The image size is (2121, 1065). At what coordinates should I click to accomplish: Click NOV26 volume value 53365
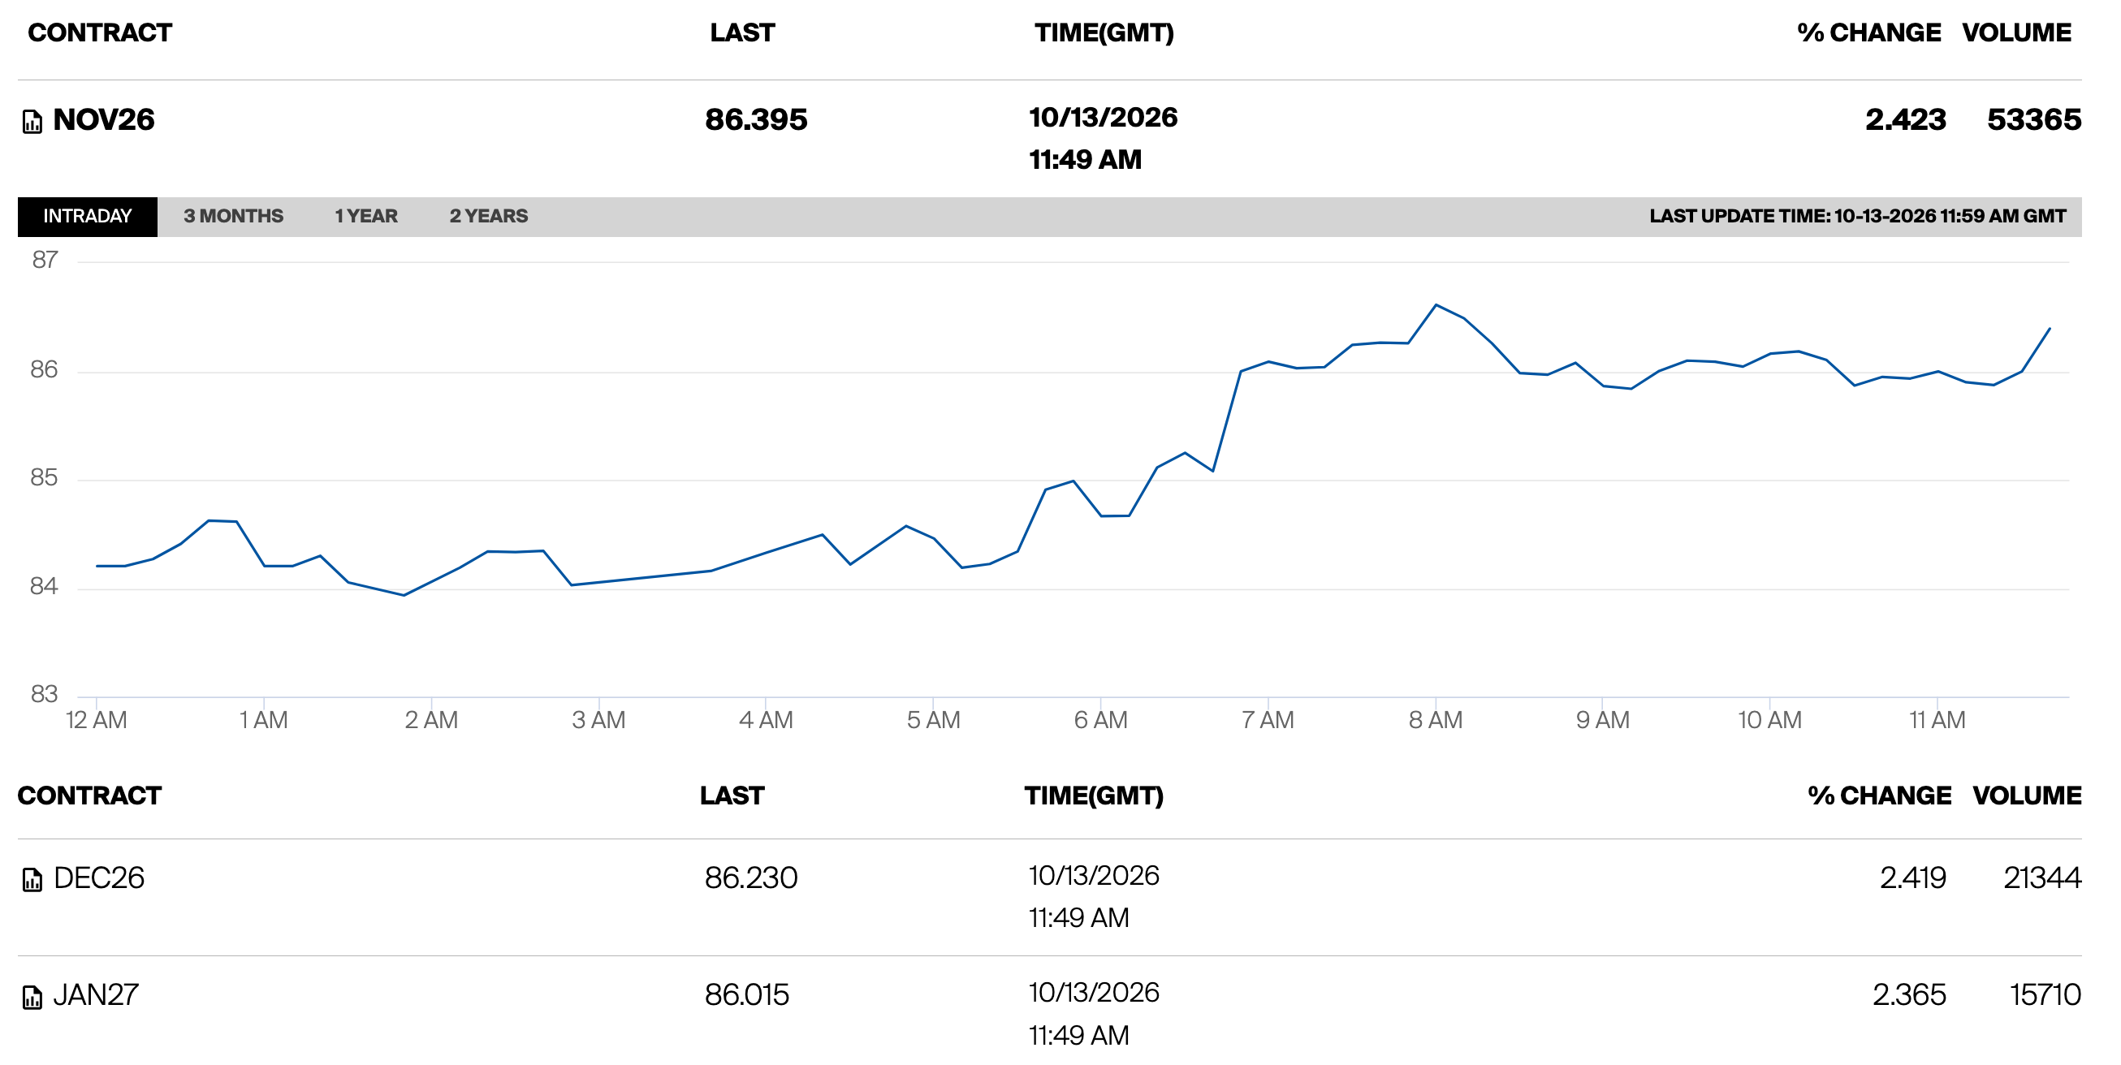2034,120
